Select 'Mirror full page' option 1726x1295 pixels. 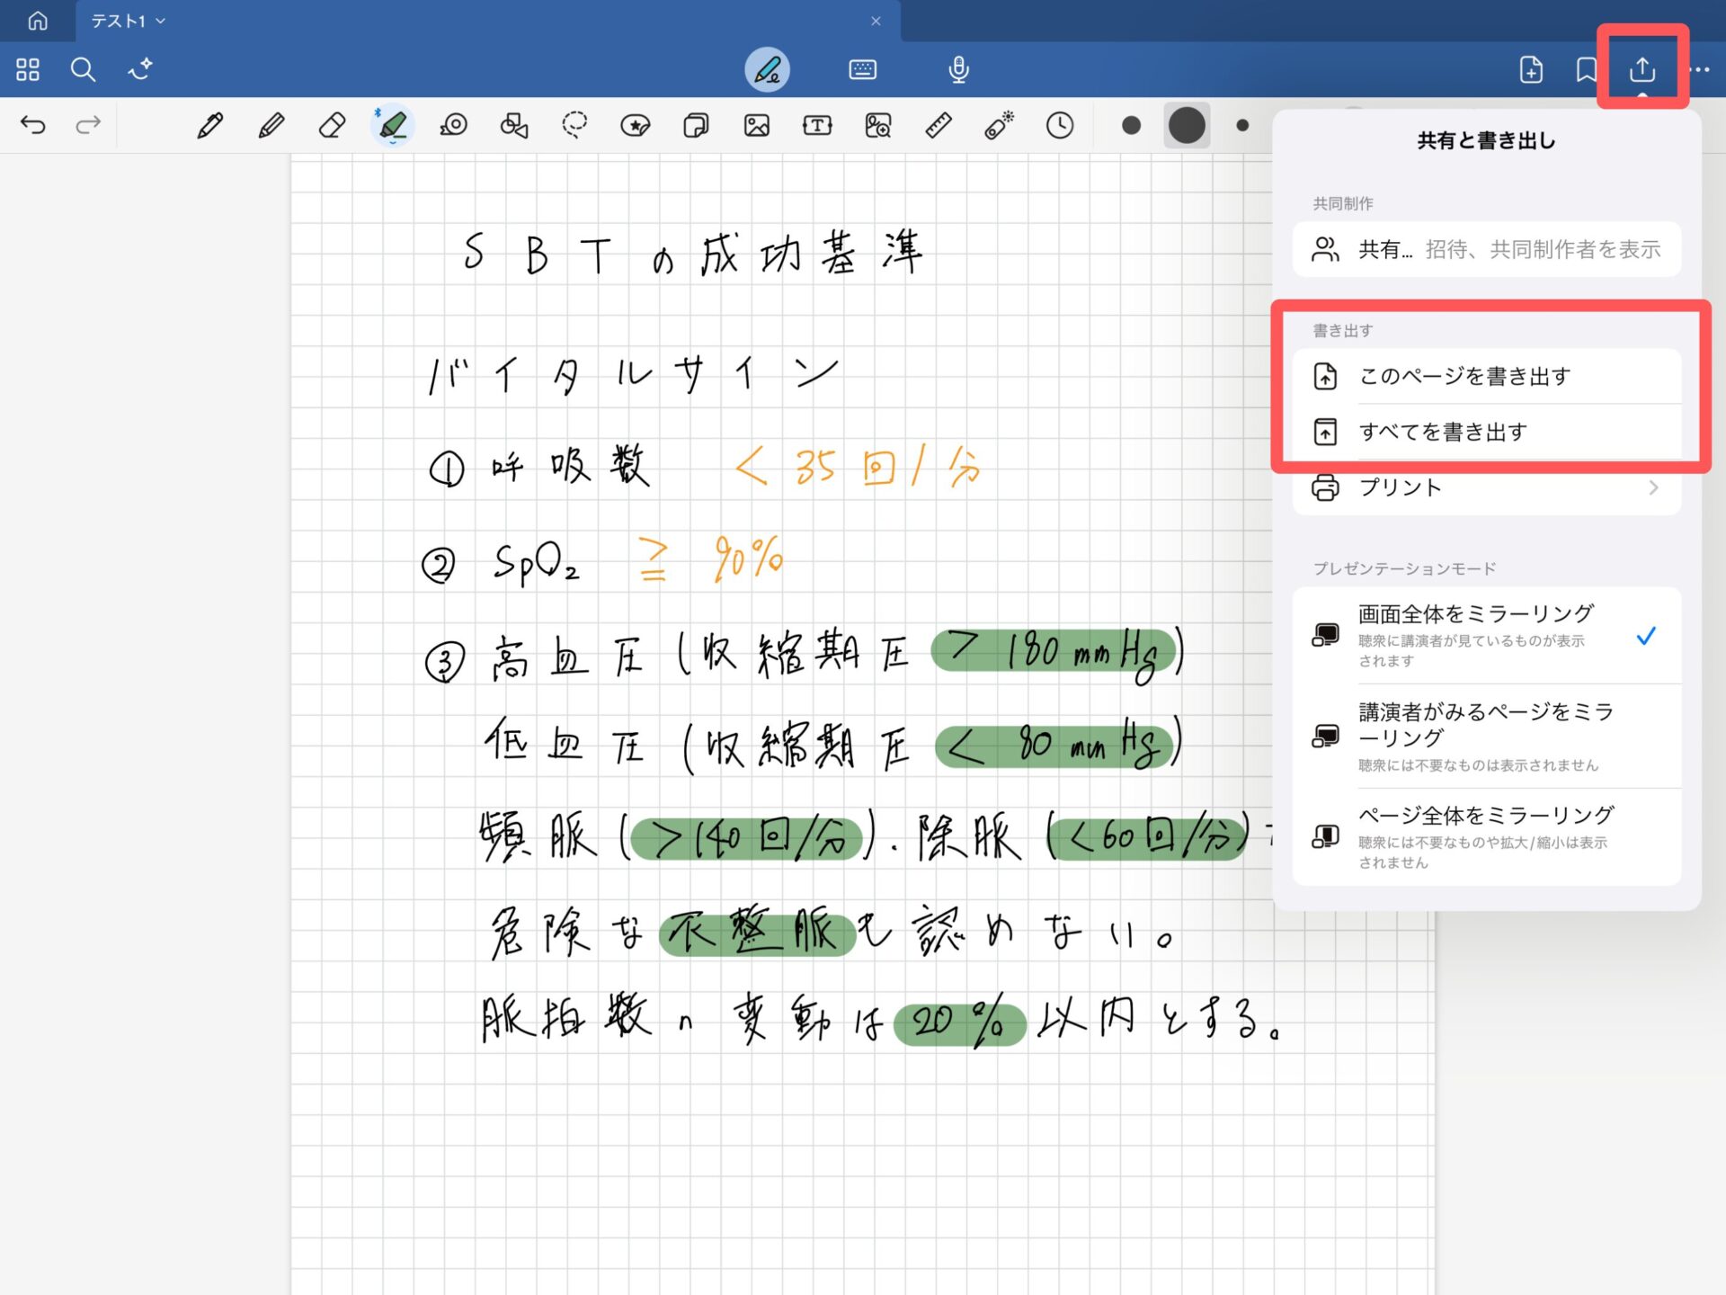pyautogui.click(x=1486, y=837)
